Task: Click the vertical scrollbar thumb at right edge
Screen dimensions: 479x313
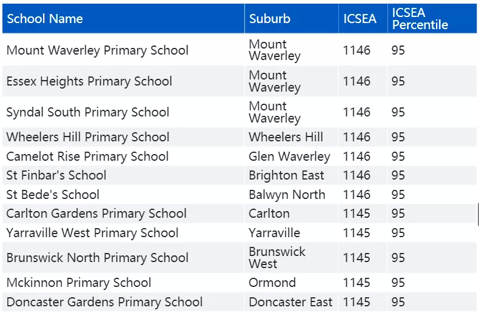Action: (x=477, y=215)
